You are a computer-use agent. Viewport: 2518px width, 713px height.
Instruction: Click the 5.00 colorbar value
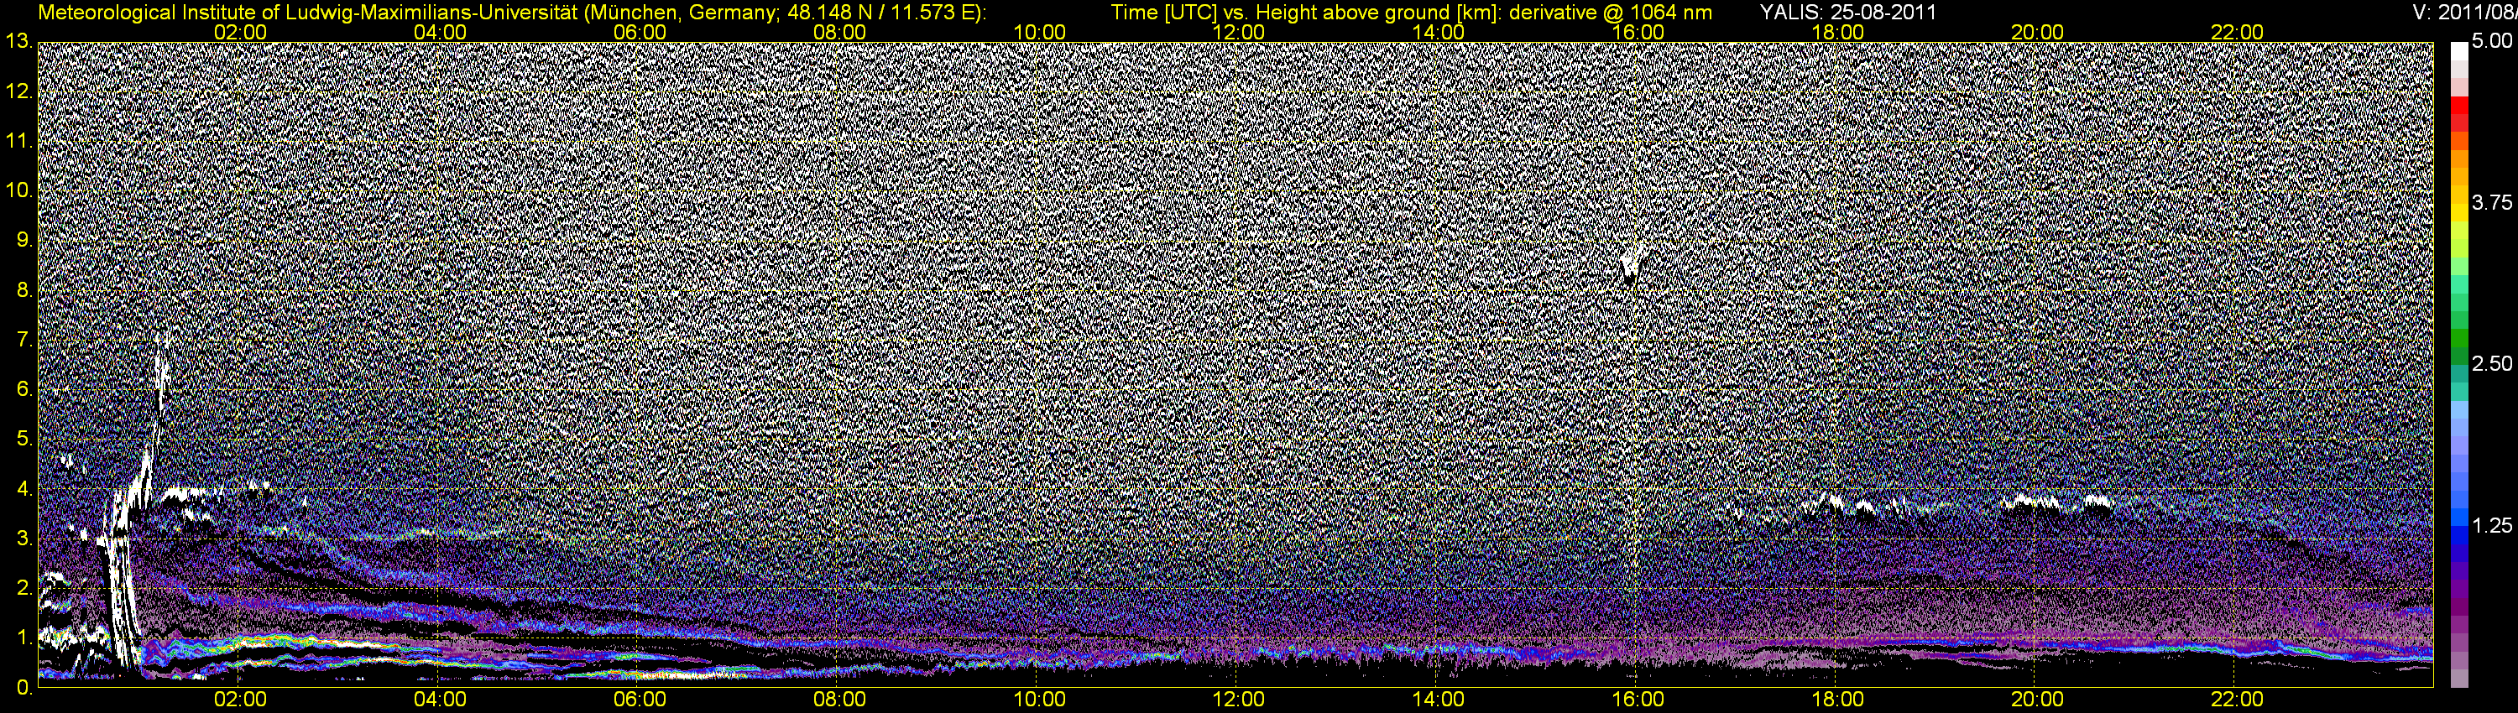pyautogui.click(x=2492, y=42)
